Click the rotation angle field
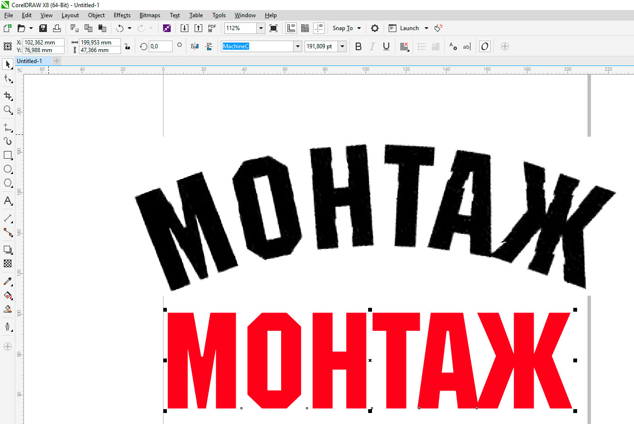This screenshot has height=424, width=634. 160,46
